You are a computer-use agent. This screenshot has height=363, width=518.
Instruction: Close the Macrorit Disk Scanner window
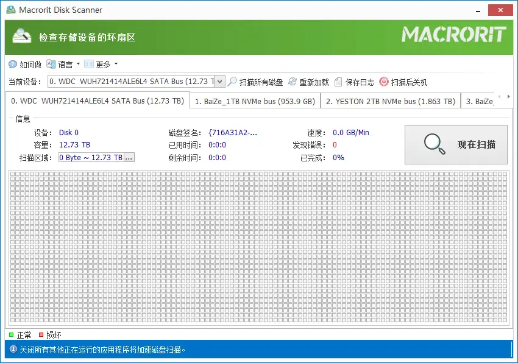click(x=500, y=10)
